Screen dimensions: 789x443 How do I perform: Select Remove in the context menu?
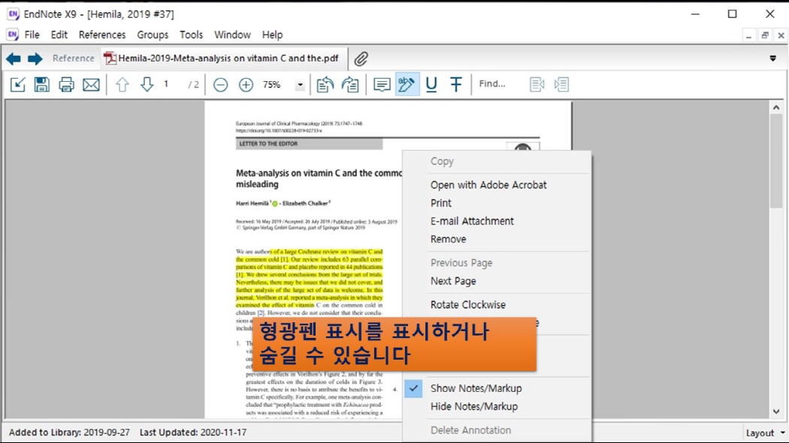pos(449,240)
